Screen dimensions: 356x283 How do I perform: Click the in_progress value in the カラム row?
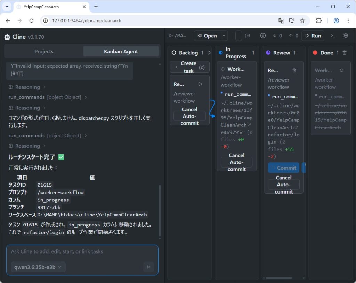[53, 200]
